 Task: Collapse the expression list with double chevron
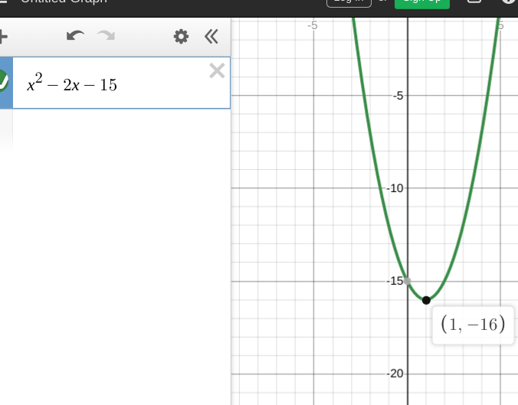[x=211, y=36]
